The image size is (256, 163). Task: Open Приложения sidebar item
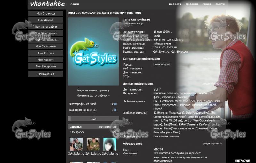[x=46, y=74]
